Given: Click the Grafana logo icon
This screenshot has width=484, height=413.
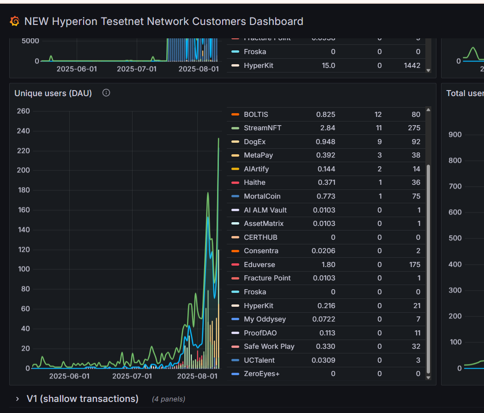Looking at the screenshot, I should click(x=15, y=21).
